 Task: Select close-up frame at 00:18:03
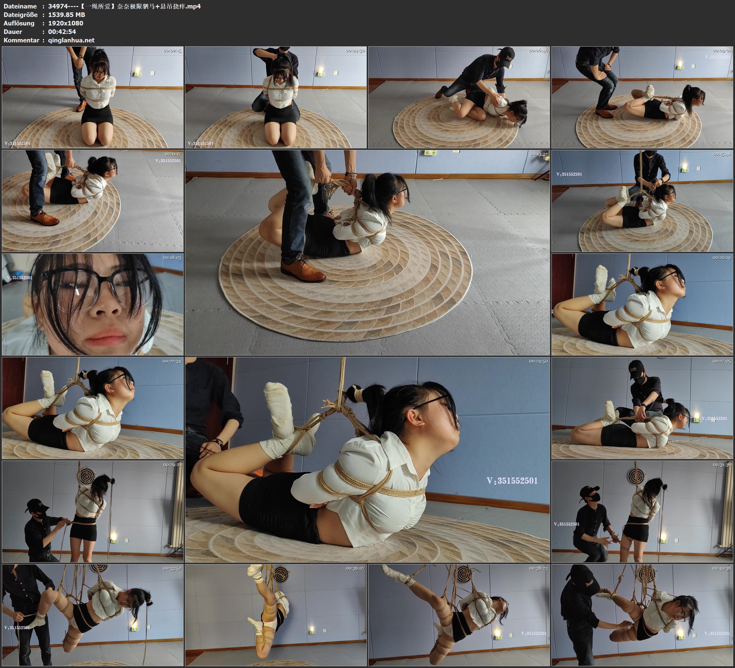93,304
